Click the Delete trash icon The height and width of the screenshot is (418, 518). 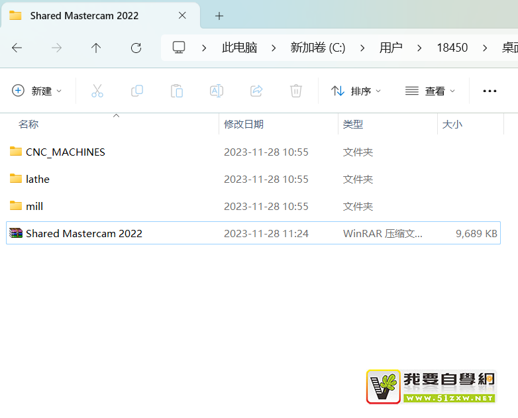[296, 91]
